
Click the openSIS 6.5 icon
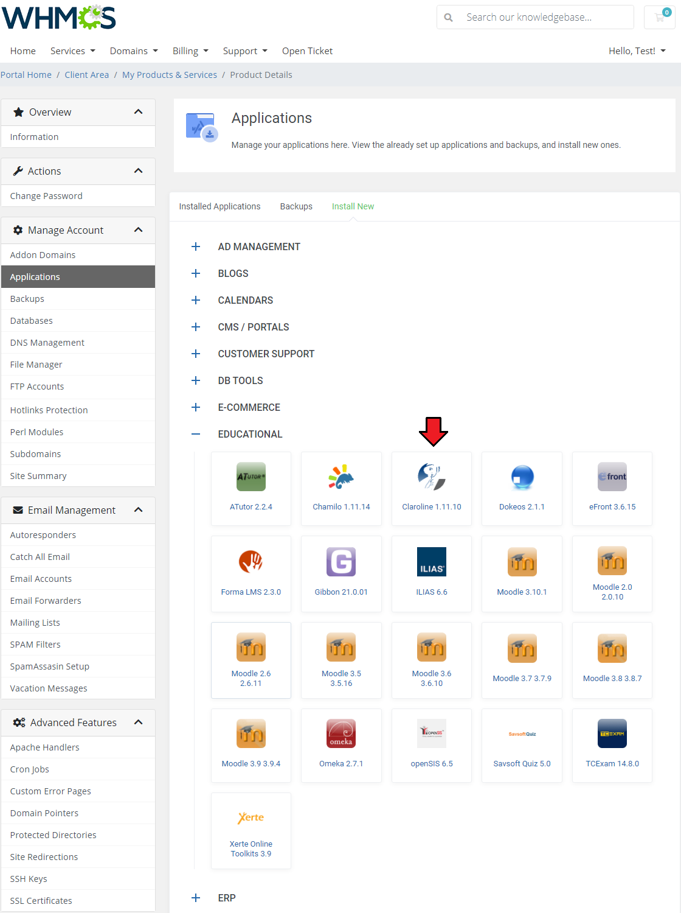432,733
